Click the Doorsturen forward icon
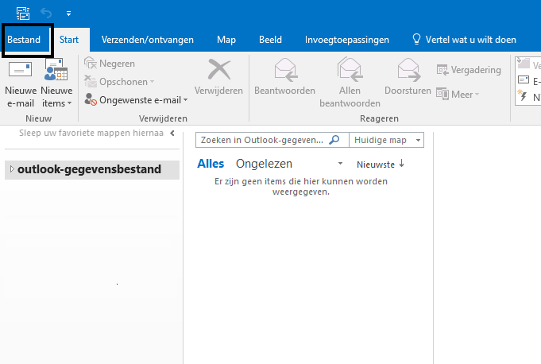This screenshot has height=364, width=541. (x=408, y=71)
